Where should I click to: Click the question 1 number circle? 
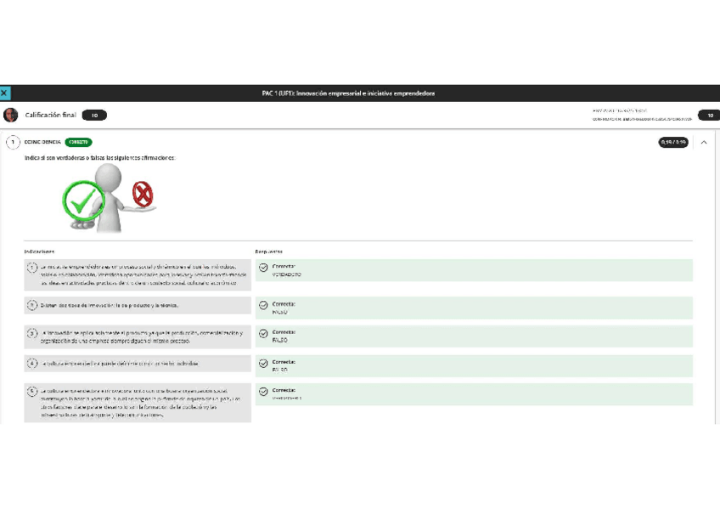[x=13, y=143]
